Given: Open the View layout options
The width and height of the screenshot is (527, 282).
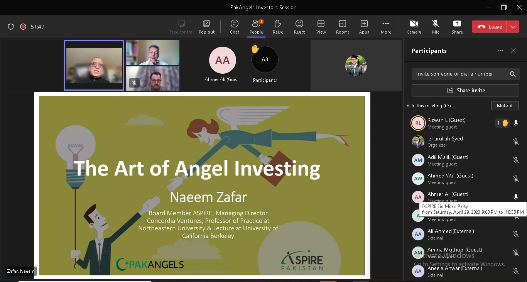Looking at the screenshot, I should tap(321, 27).
